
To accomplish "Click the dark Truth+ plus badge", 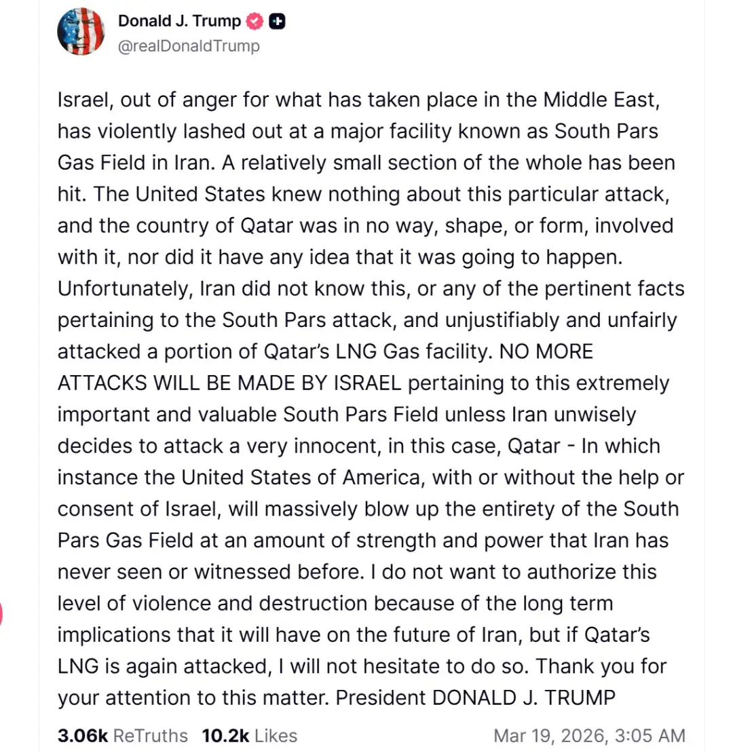I will click(277, 21).
